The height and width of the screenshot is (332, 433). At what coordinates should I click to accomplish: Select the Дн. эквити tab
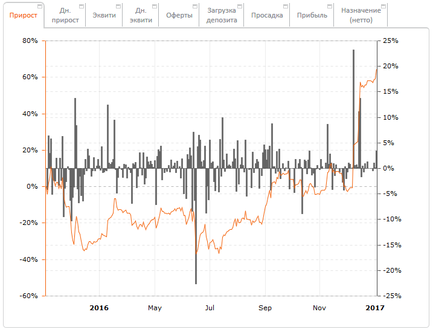point(141,15)
